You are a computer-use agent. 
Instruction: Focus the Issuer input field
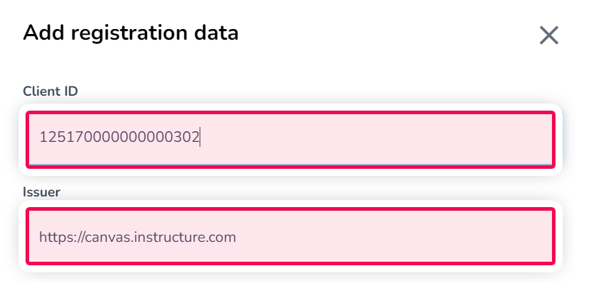click(291, 236)
